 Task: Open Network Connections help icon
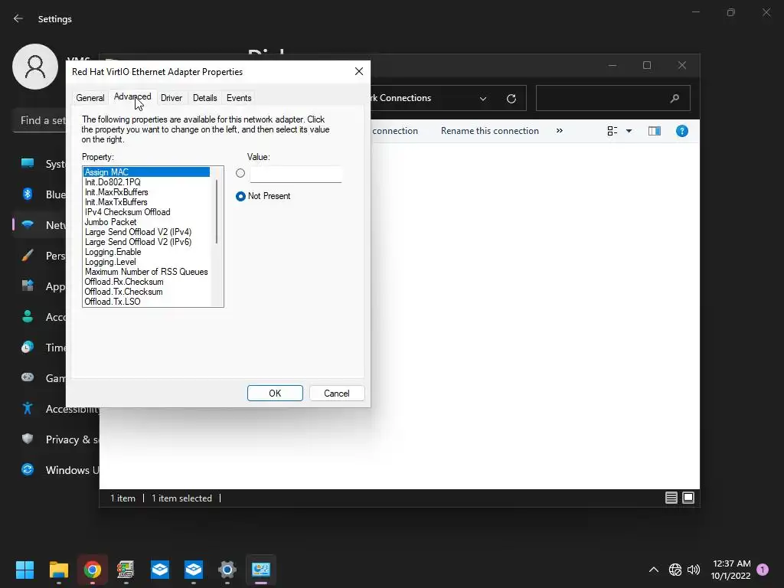682,131
